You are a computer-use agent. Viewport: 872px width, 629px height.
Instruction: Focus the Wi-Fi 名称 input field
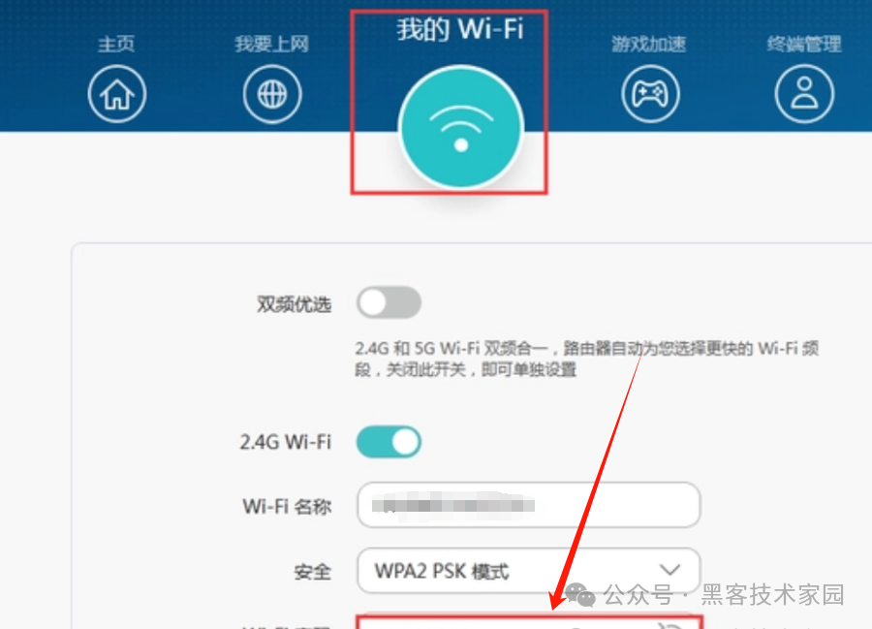pos(528,505)
